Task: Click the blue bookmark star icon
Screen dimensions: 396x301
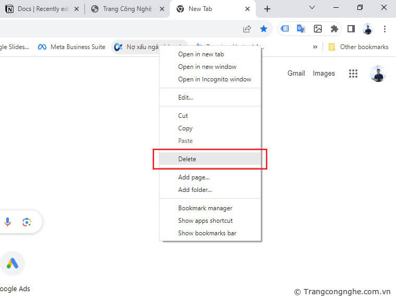Action: (x=264, y=29)
